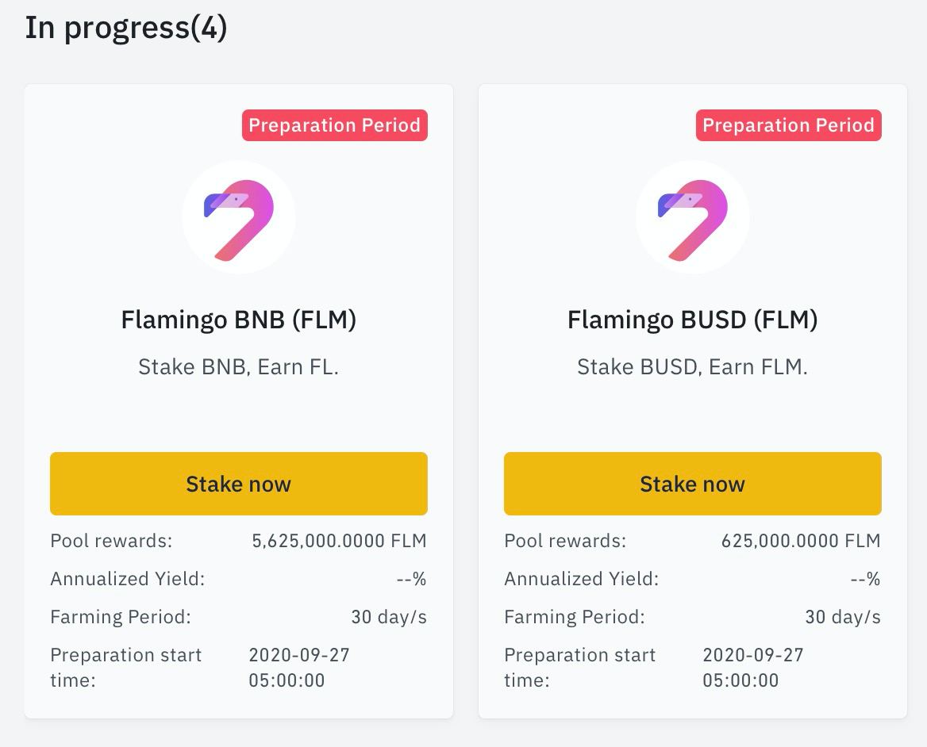
Task: Click Farming Period 30 day/s on BNB card
Action: [389, 617]
